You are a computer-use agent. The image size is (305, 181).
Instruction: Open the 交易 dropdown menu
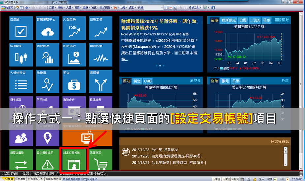52,7
